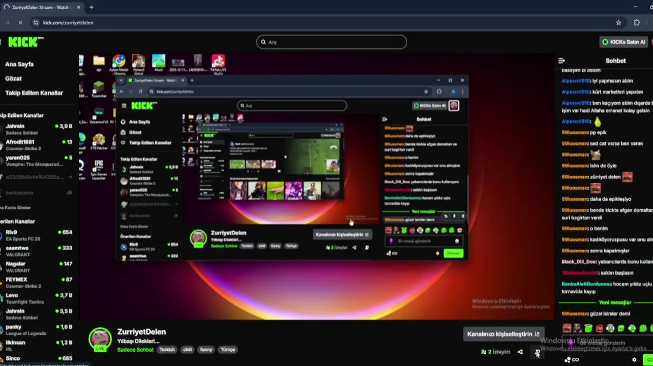Open ZurriyetDelen channel name link

141,332
